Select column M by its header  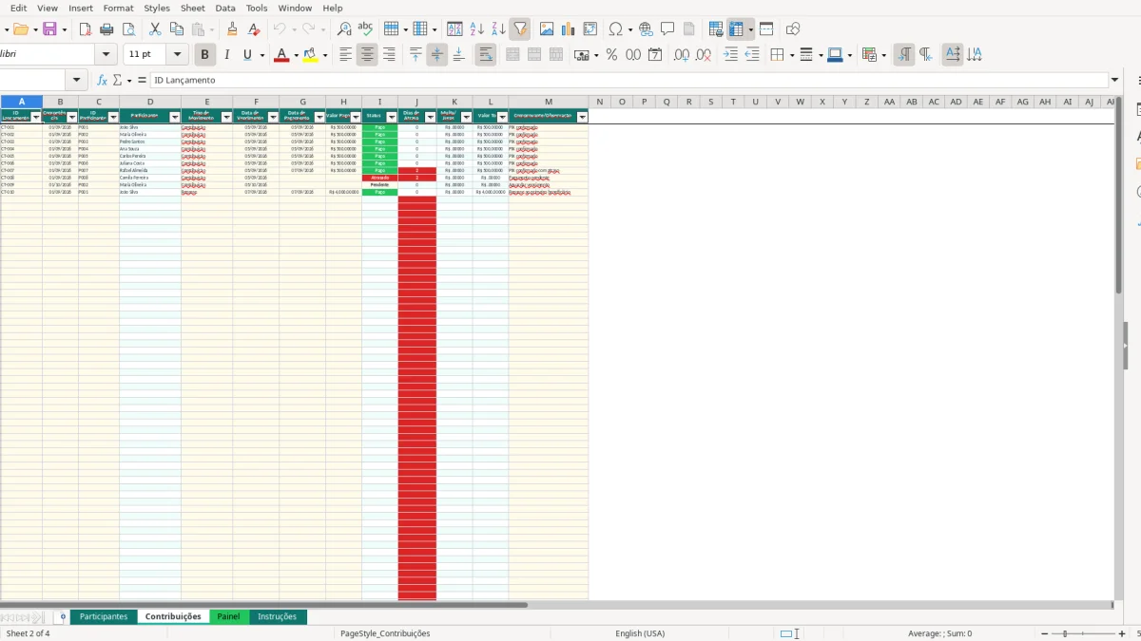pos(549,102)
